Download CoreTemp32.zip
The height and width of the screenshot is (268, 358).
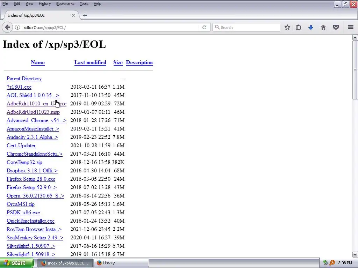[x=24, y=162]
